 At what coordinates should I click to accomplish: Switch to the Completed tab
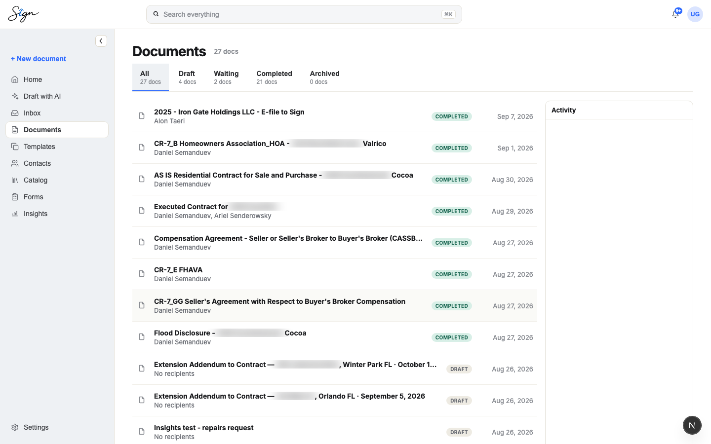pos(274,77)
